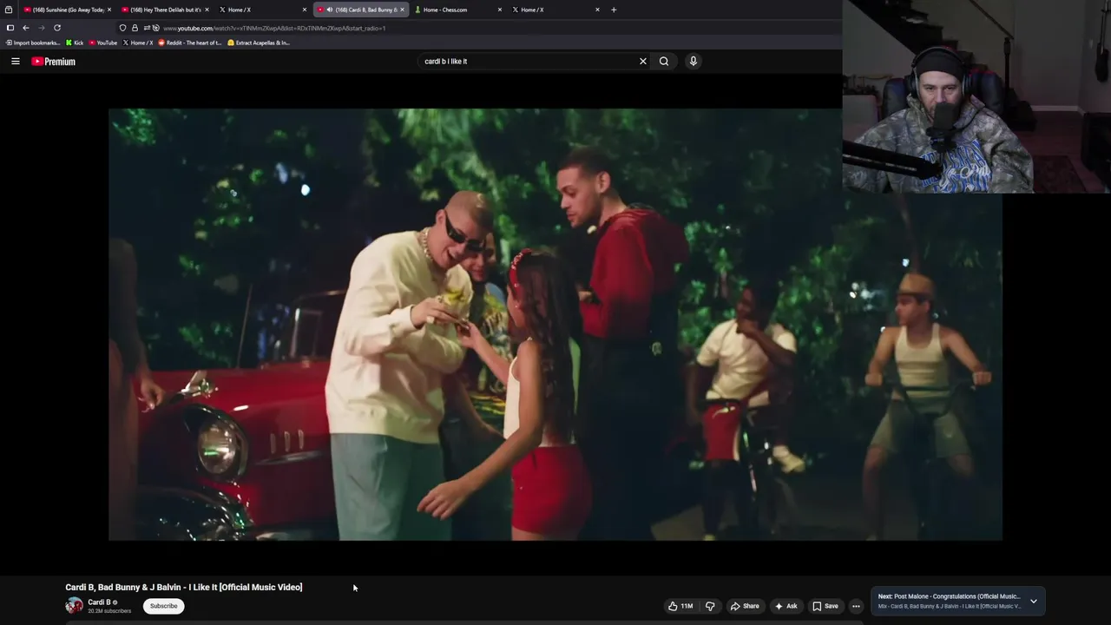Screen dimensions: 1111x625
Task: Go to YouTube Premium home logo
Action: [x=54, y=62]
